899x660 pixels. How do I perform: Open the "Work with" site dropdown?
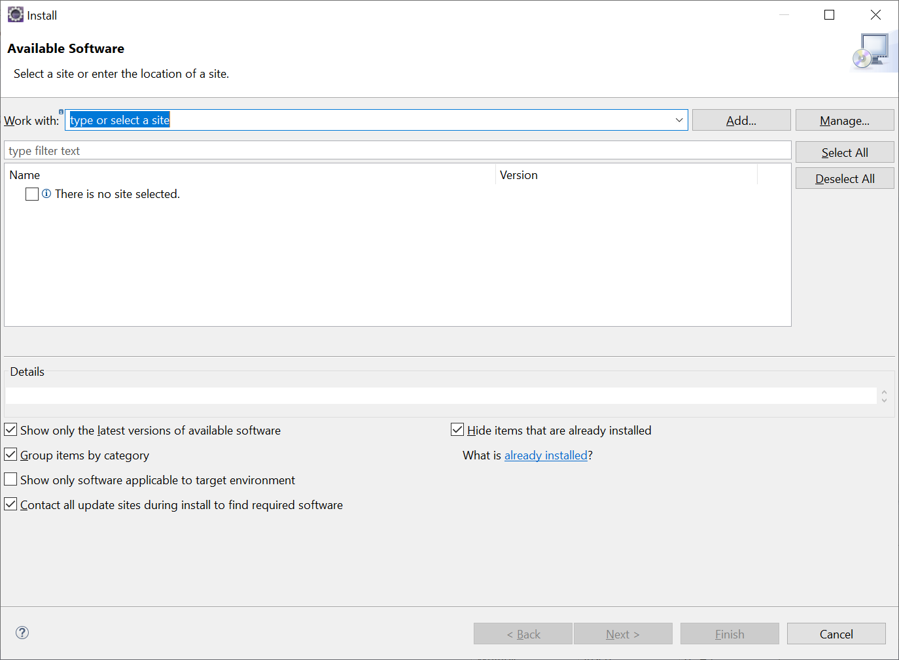click(679, 120)
